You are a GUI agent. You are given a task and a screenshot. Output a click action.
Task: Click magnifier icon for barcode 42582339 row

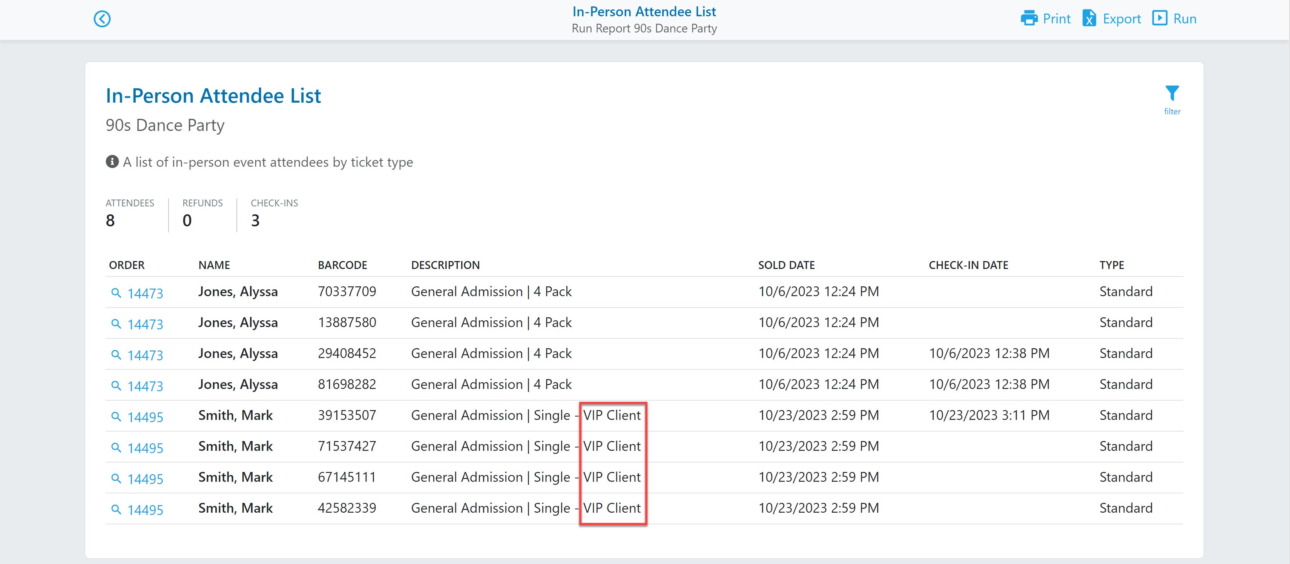pyautogui.click(x=116, y=510)
